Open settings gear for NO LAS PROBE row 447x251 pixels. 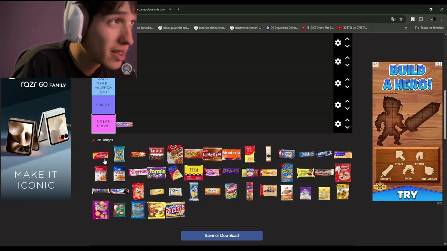pyautogui.click(x=338, y=124)
